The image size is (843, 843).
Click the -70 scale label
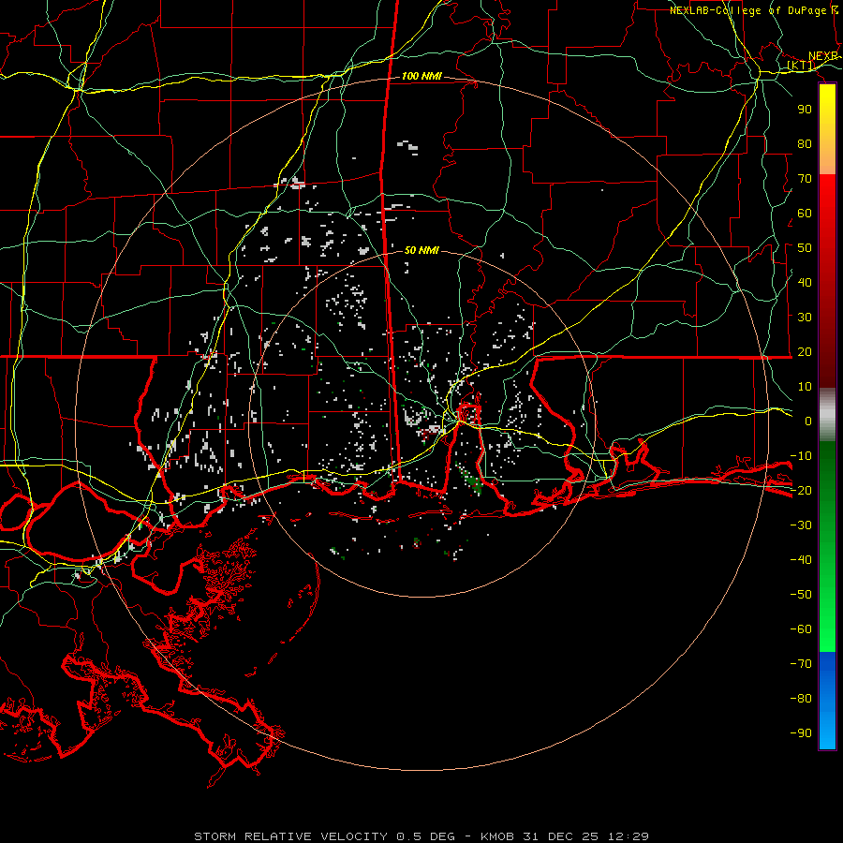click(x=801, y=664)
